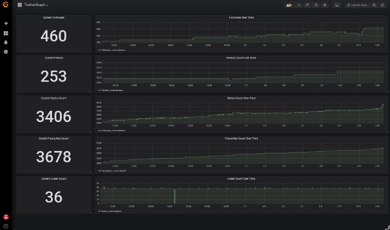The image size is (390, 230).
Task: Click the 3406 status count value
Action: pos(54,116)
